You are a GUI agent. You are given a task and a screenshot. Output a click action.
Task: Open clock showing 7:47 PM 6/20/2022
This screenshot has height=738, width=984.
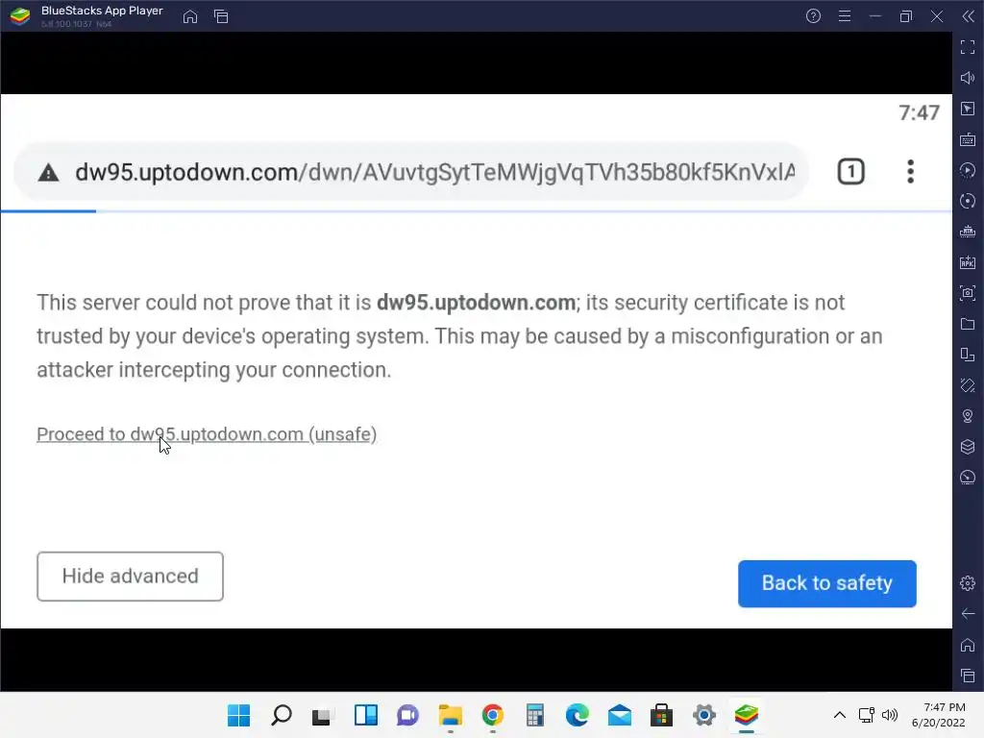(939, 715)
